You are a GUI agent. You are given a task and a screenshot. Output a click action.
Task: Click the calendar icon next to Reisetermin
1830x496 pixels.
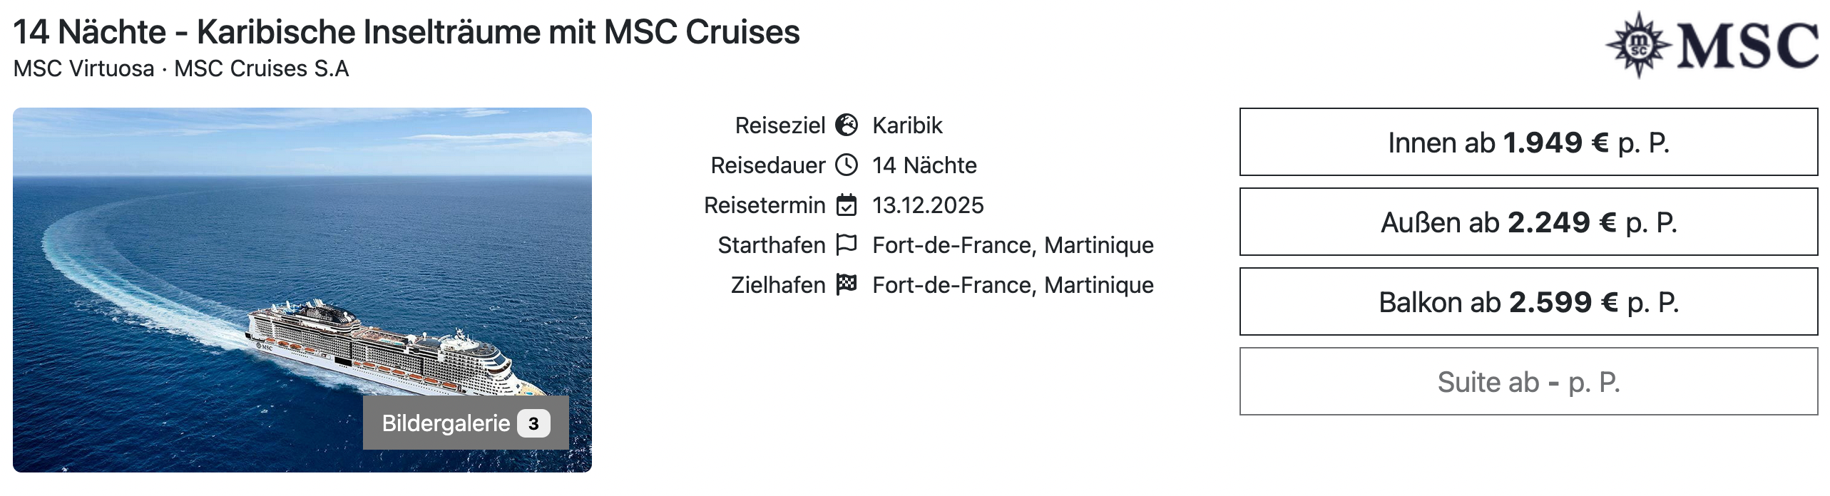click(845, 205)
